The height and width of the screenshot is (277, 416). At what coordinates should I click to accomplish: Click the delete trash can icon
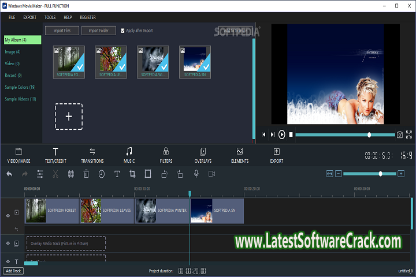[86, 174]
